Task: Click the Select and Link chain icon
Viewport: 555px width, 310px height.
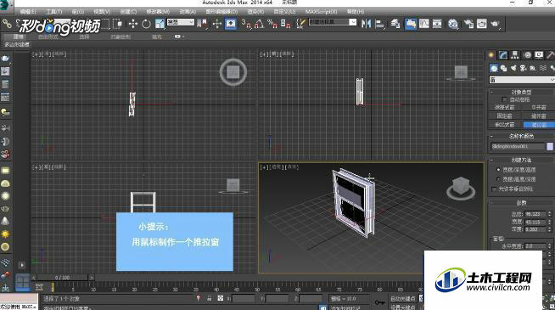Action: (7, 24)
